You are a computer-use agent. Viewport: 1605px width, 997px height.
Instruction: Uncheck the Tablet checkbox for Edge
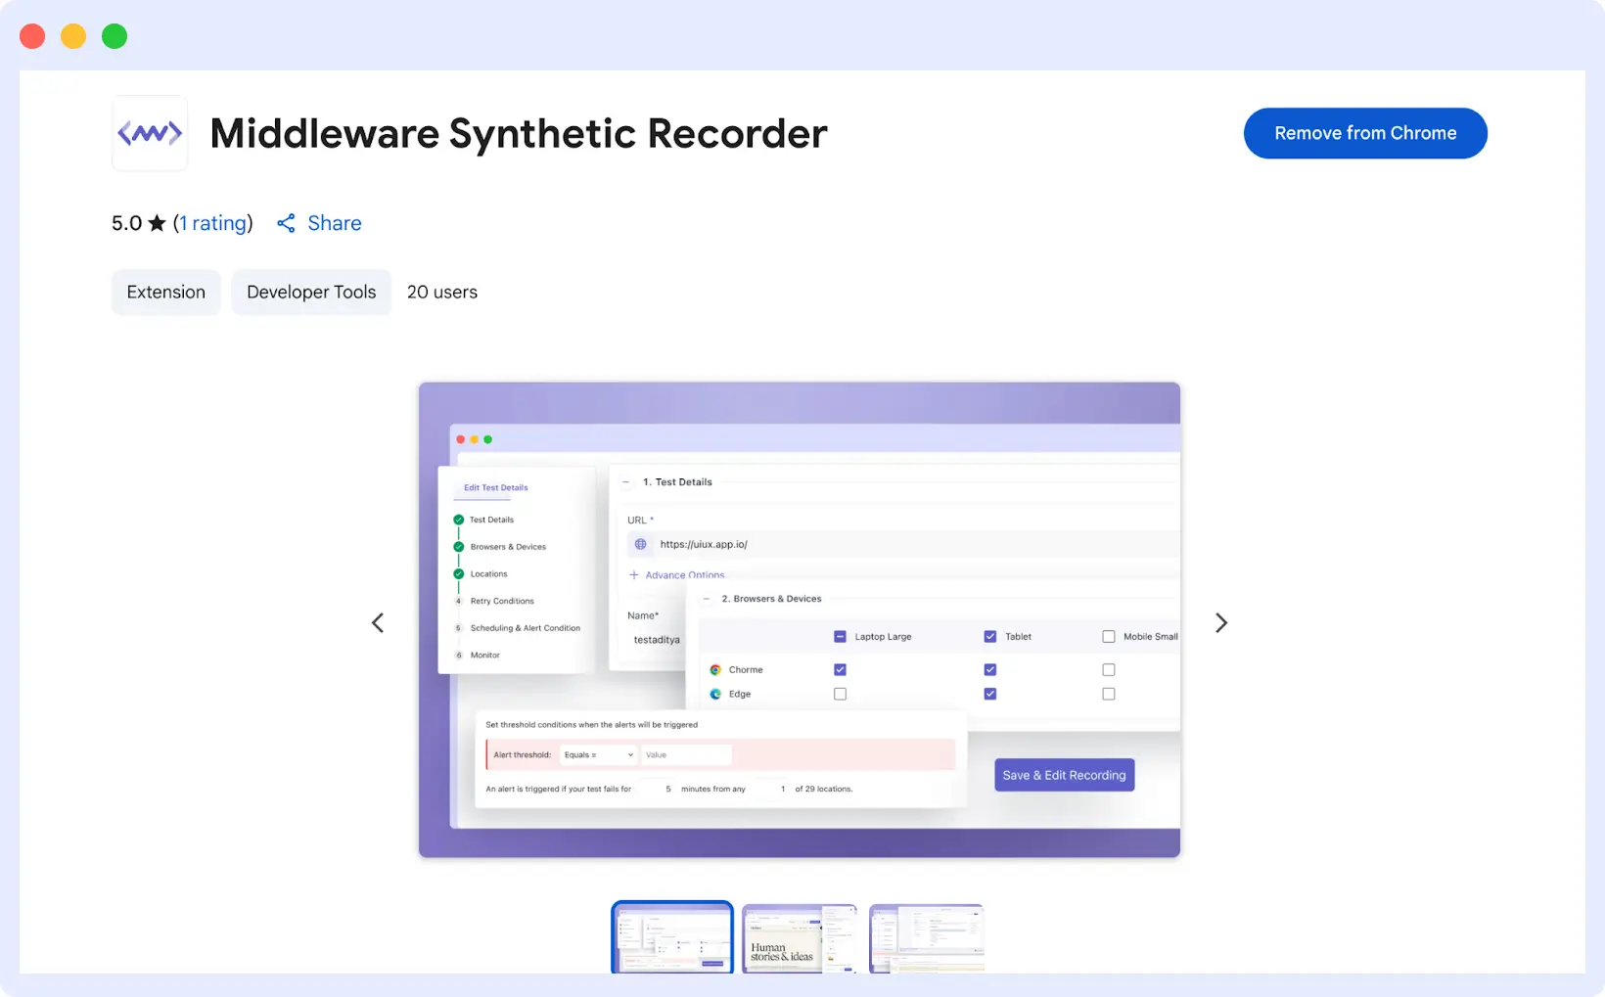click(989, 693)
